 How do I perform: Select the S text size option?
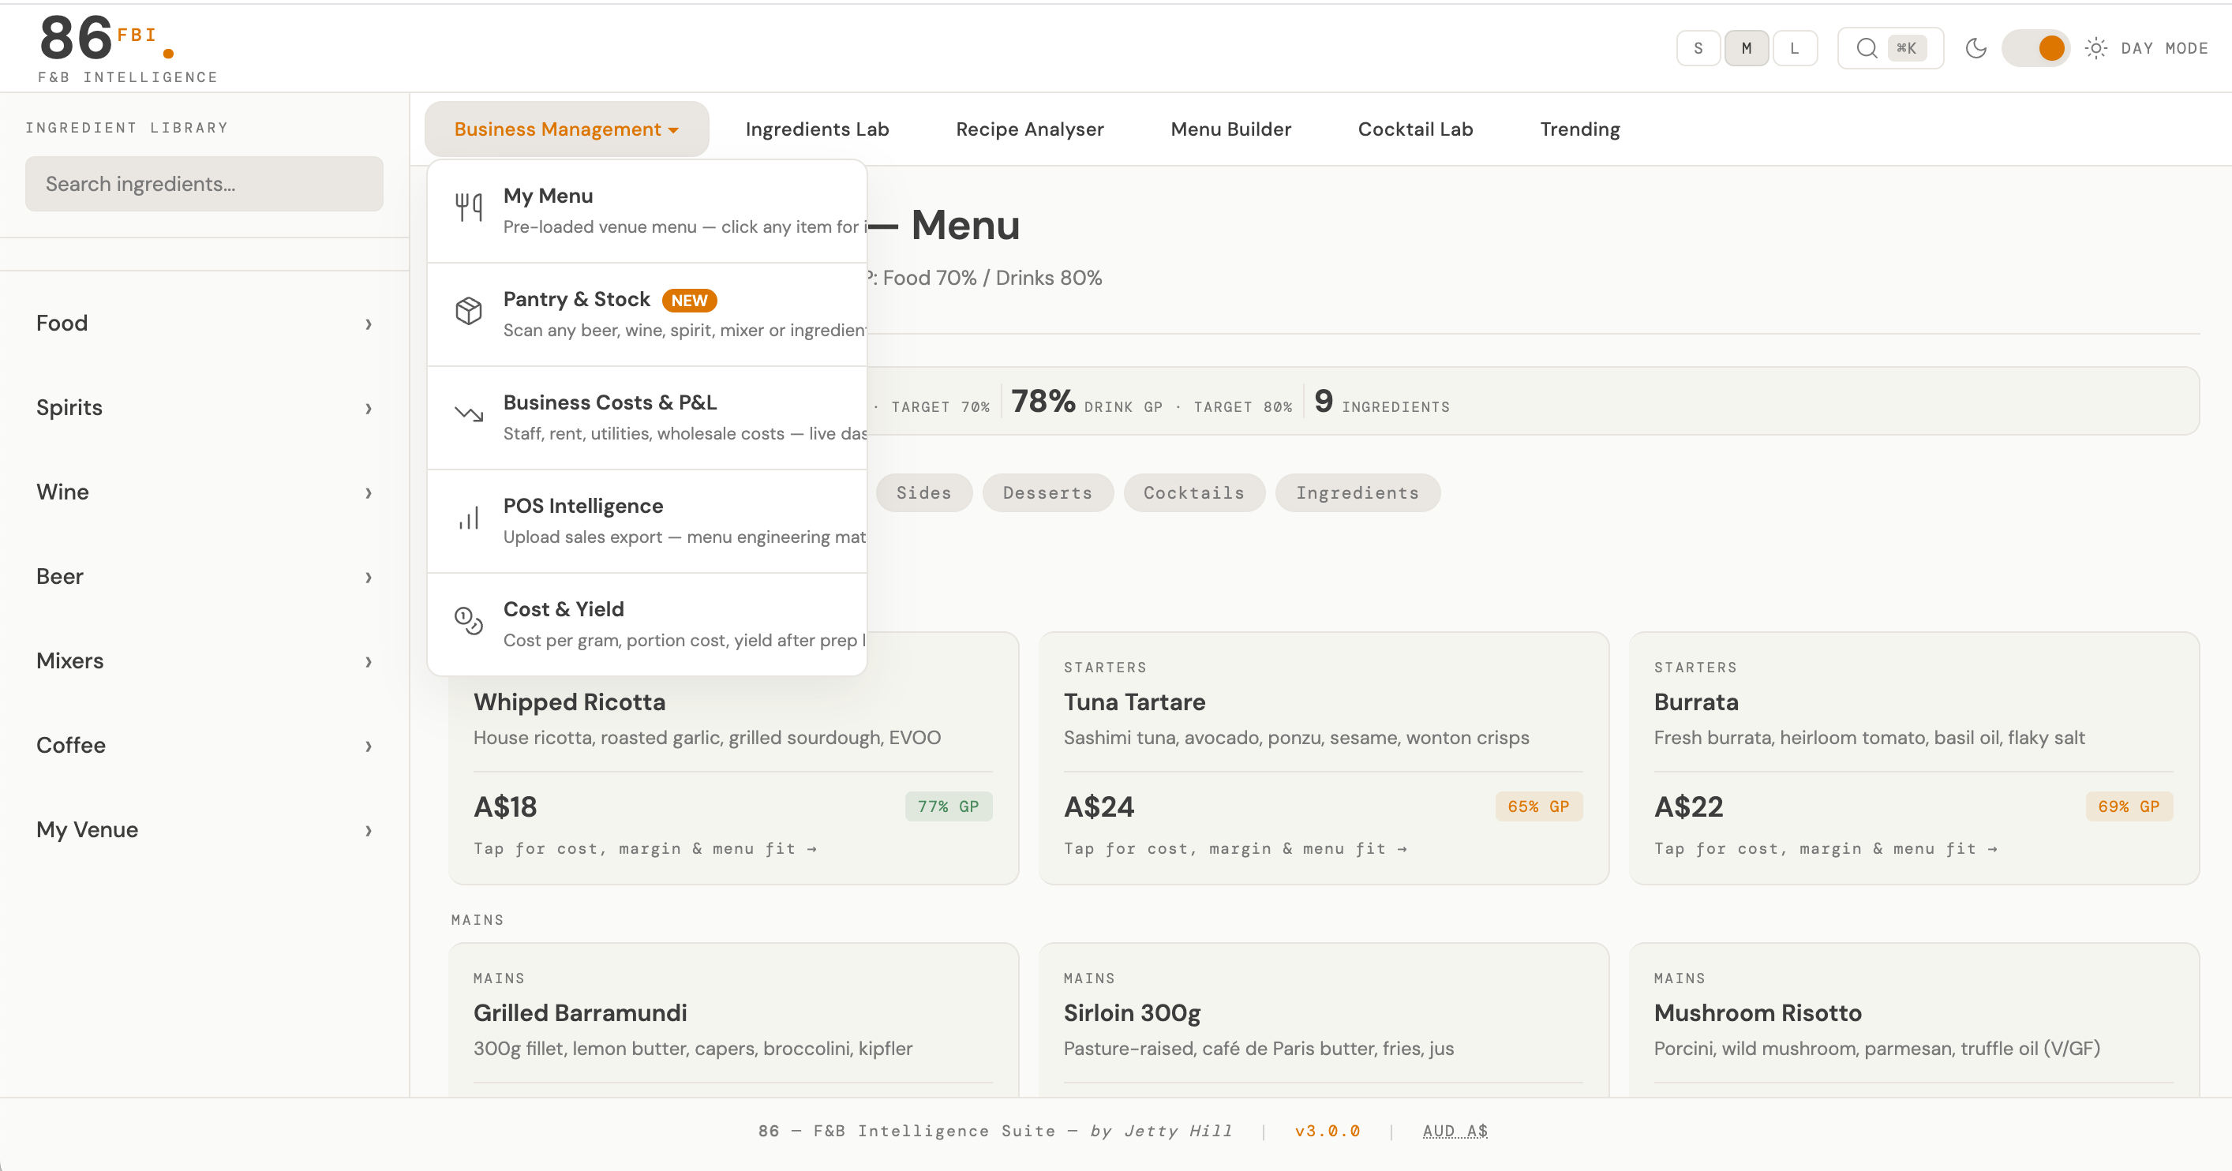click(x=1698, y=48)
